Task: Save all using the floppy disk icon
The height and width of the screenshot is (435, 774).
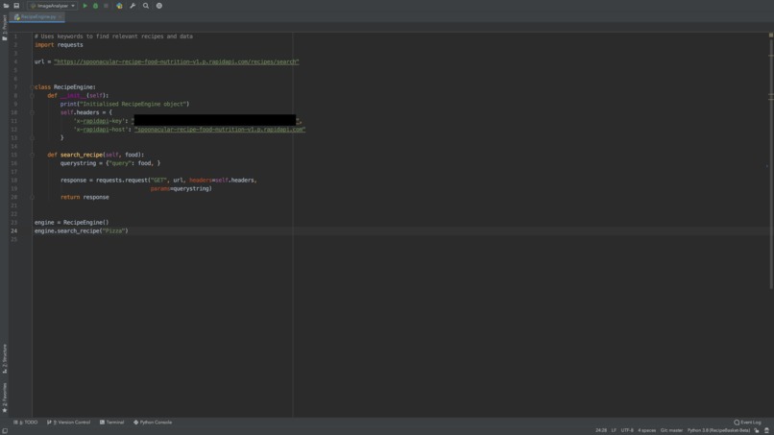Action: 16,6
